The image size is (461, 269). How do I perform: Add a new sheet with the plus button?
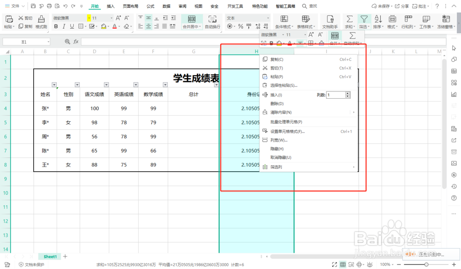(65, 257)
